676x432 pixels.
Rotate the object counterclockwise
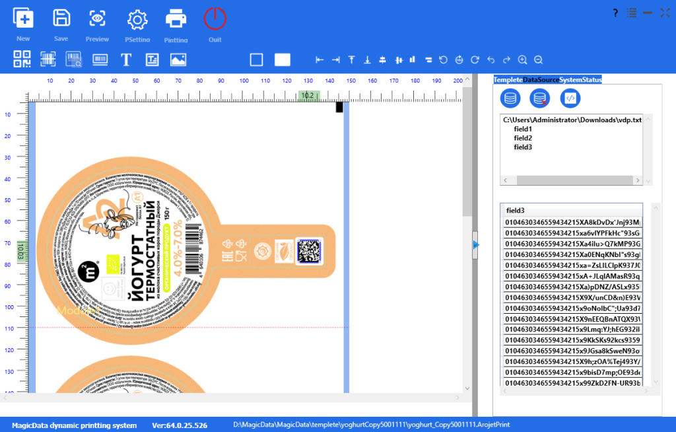click(443, 60)
